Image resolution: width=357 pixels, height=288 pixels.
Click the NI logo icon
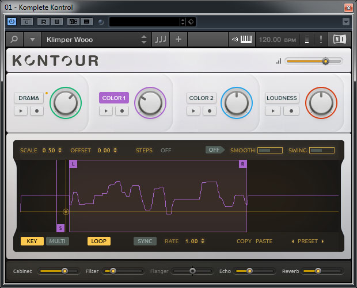[340, 40]
